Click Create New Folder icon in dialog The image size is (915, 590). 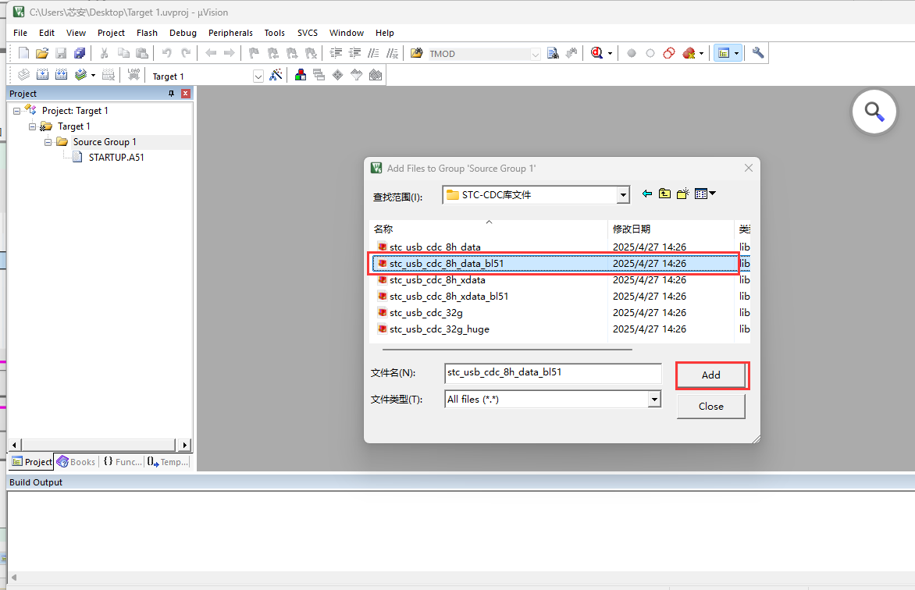coord(683,194)
